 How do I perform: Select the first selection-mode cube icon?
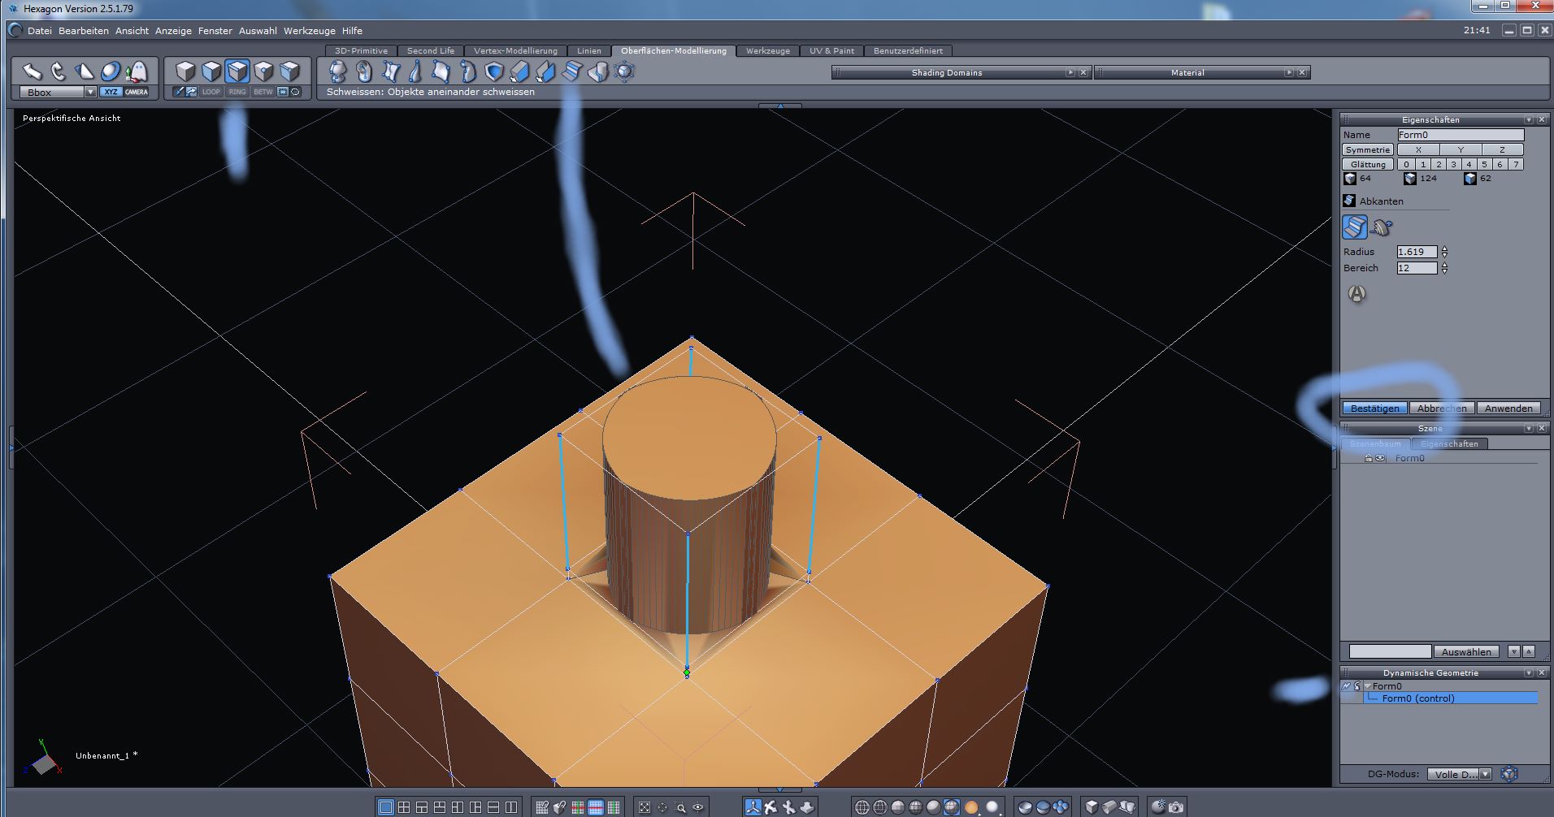[x=185, y=71]
